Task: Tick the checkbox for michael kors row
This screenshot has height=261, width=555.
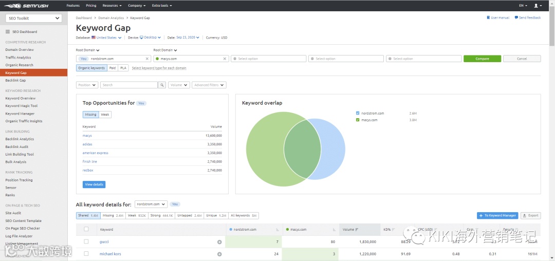Action: (x=86, y=254)
